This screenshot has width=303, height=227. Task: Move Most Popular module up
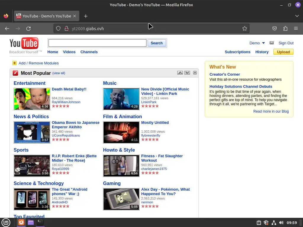pyautogui.click(x=180, y=73)
